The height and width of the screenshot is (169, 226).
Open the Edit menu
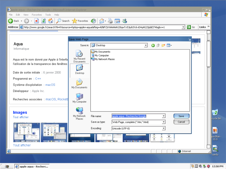tap(18, 15)
